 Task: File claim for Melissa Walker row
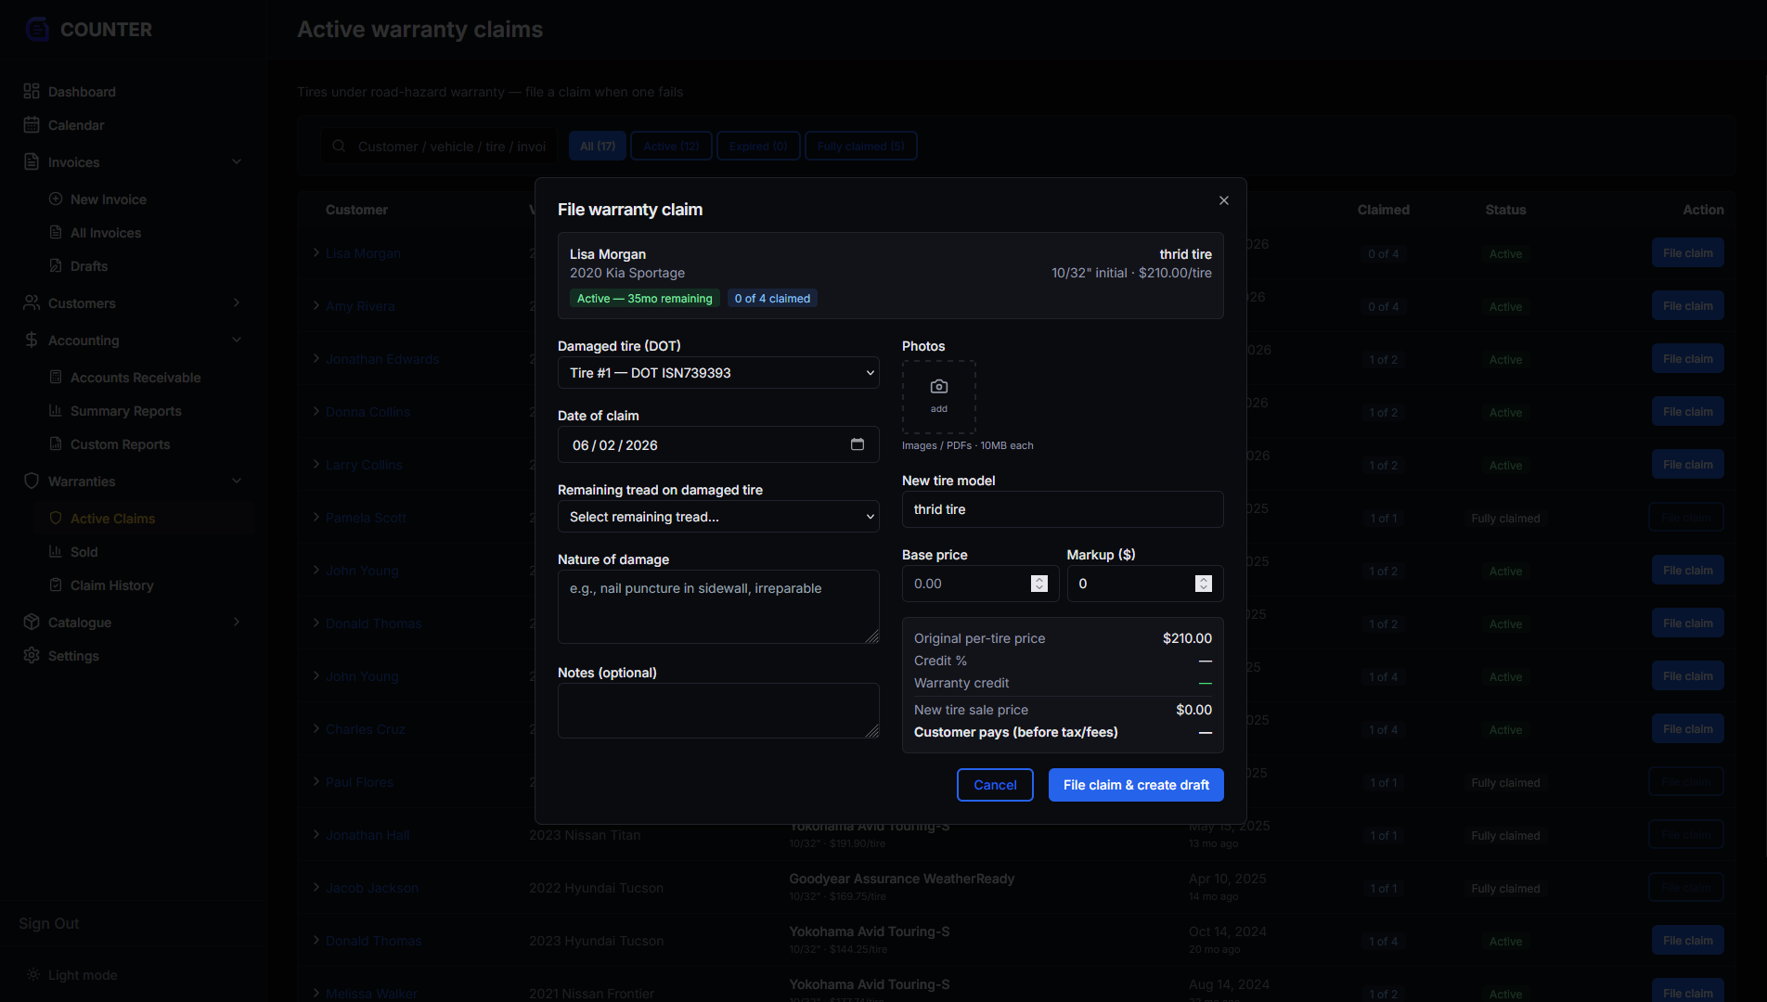[x=1687, y=990]
